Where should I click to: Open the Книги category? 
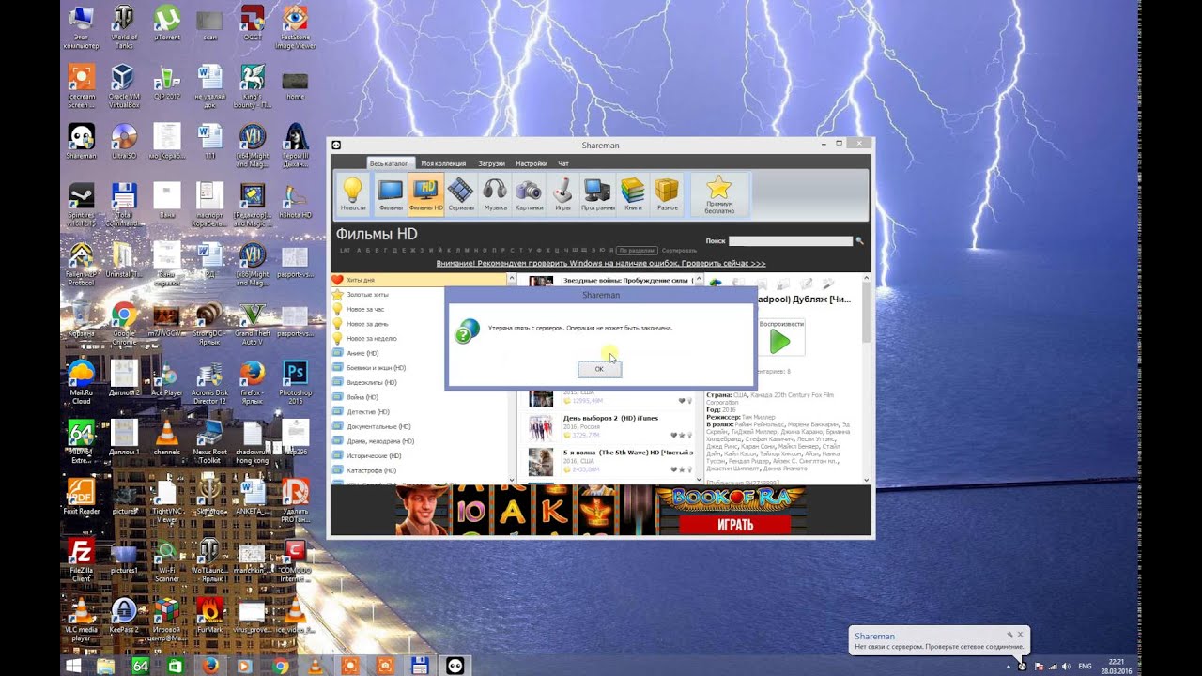click(x=633, y=193)
